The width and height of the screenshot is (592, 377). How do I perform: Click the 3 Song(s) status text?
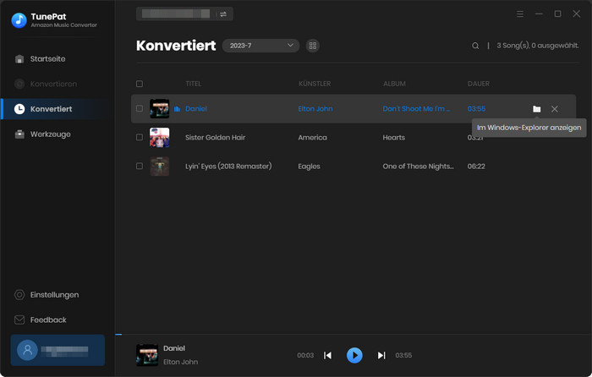point(538,46)
